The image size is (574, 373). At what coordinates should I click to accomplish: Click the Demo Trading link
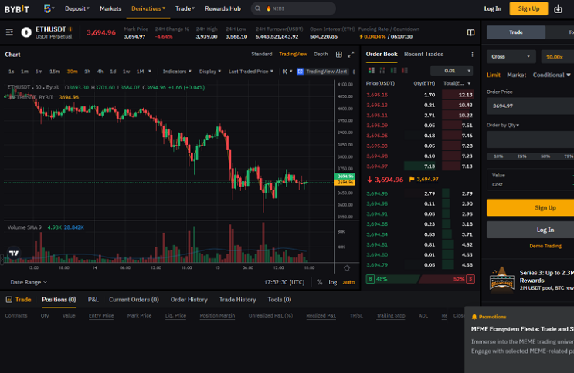click(545, 246)
